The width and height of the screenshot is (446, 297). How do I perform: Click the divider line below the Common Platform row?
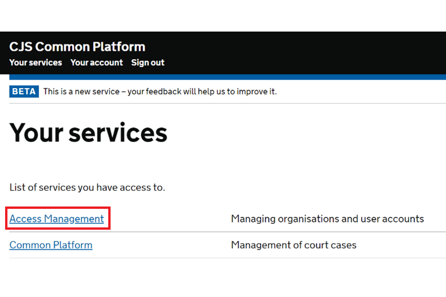[x=223, y=258]
